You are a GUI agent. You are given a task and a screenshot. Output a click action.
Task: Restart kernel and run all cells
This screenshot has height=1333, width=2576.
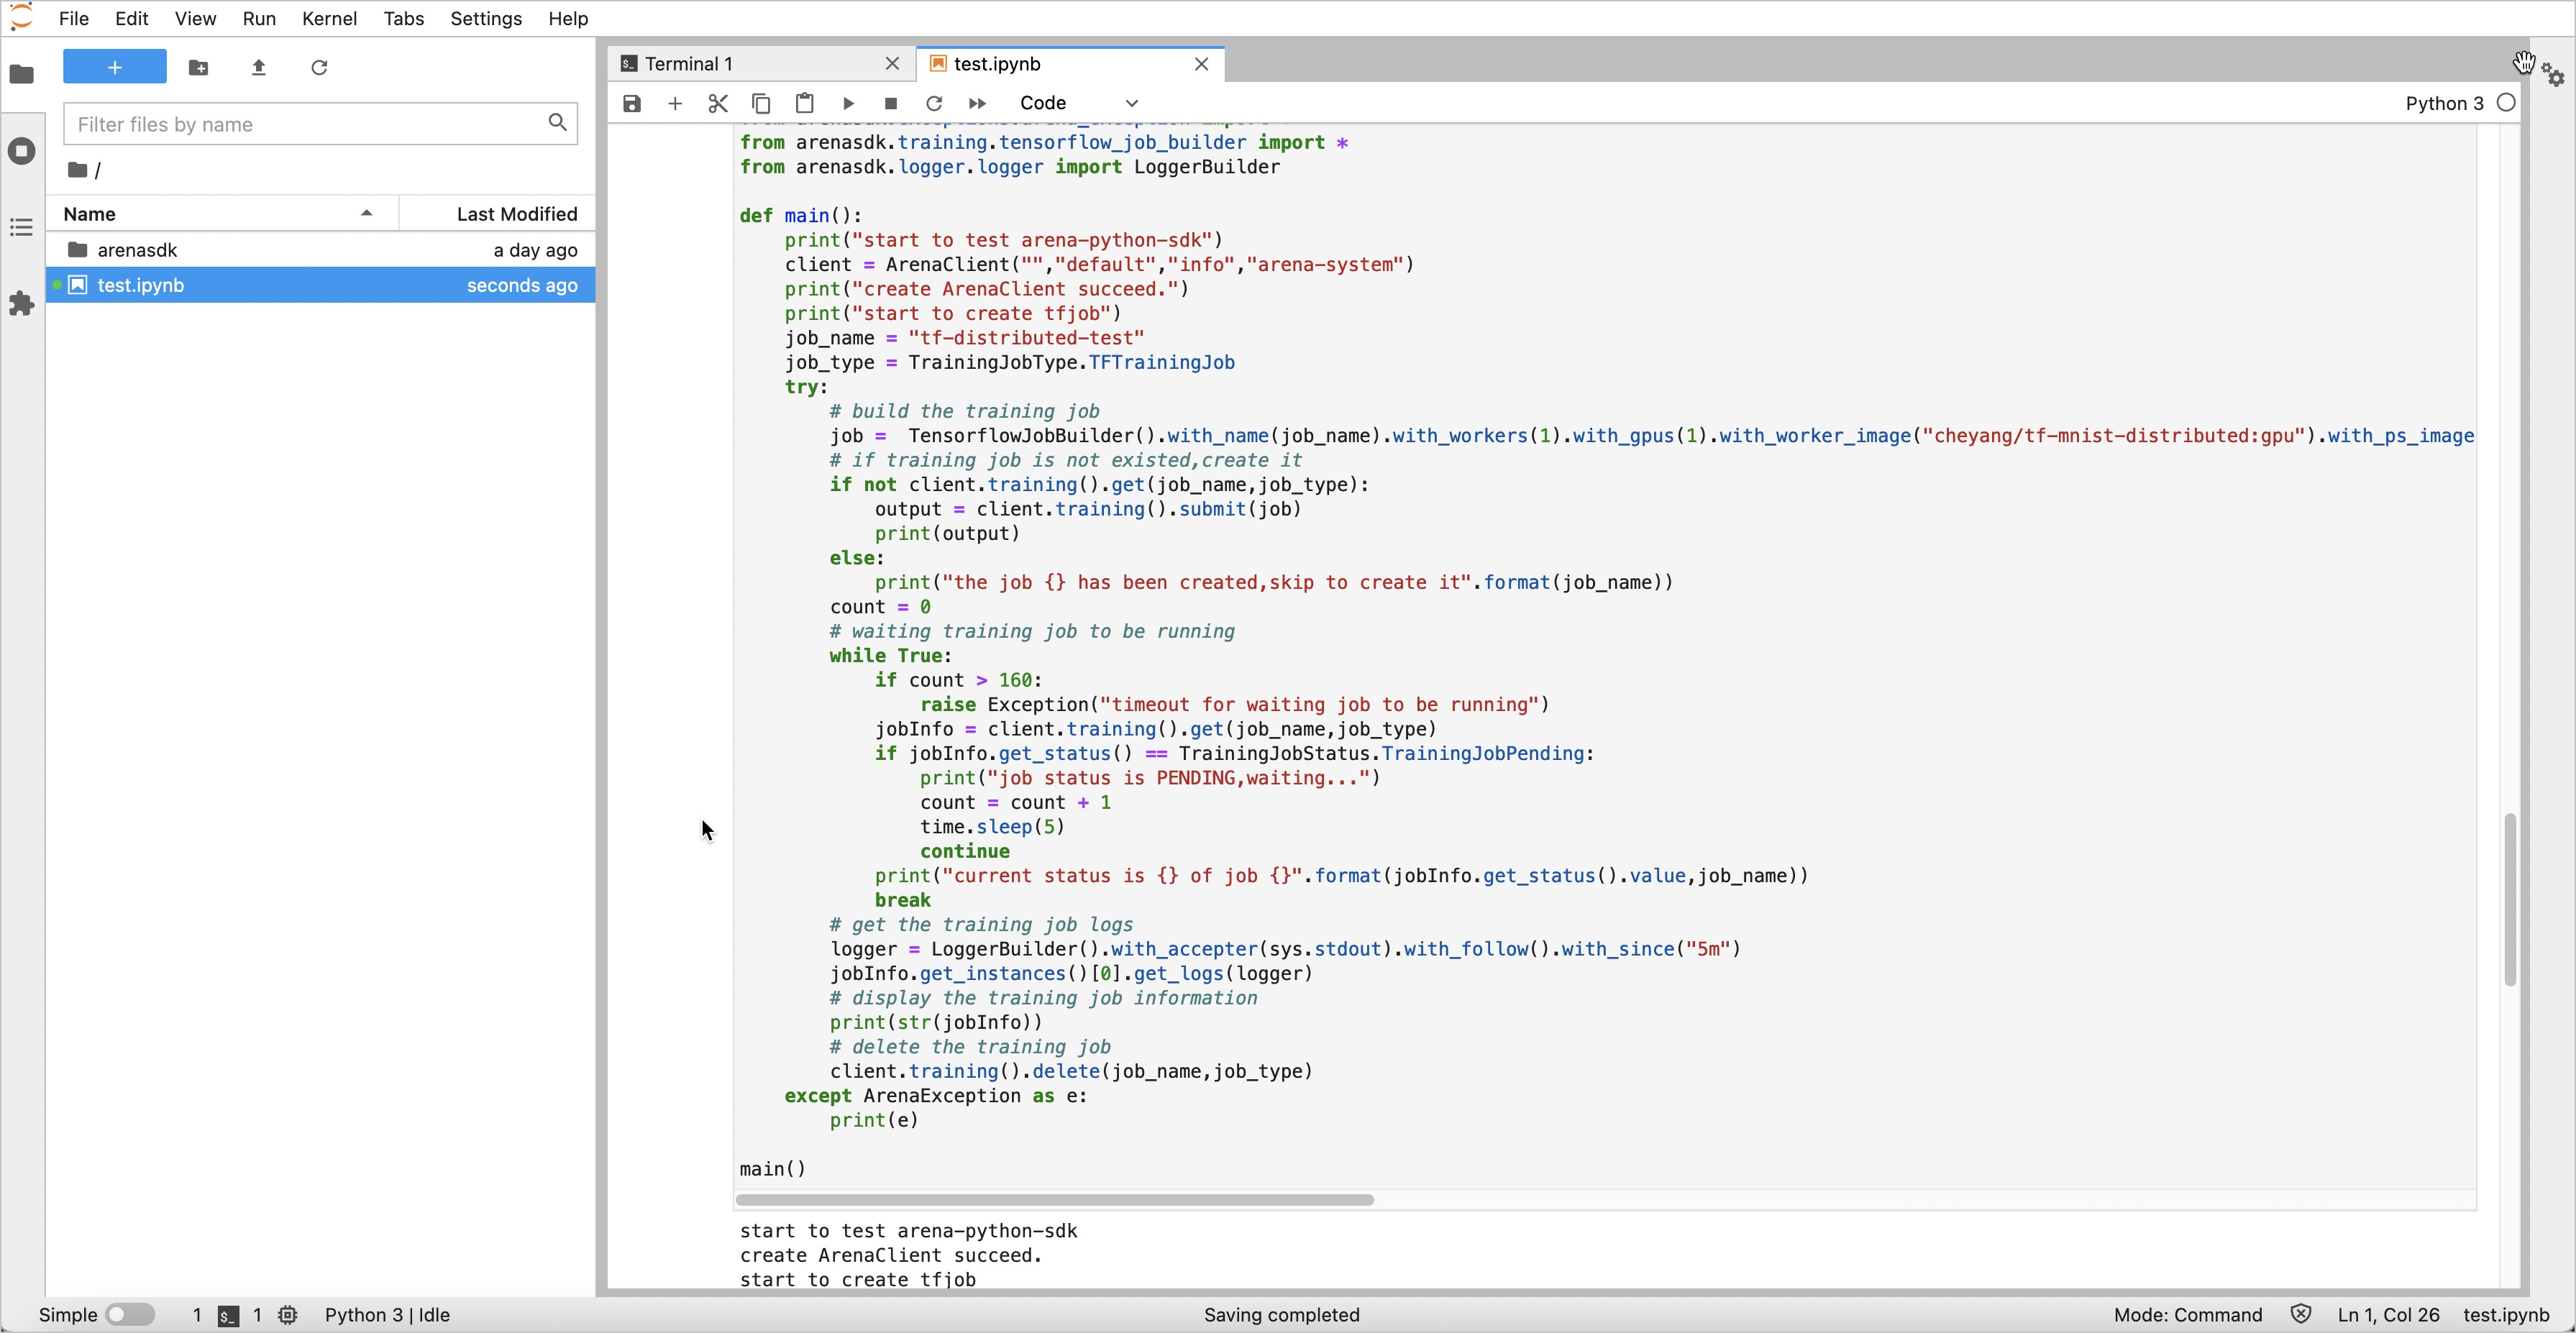coord(977,103)
